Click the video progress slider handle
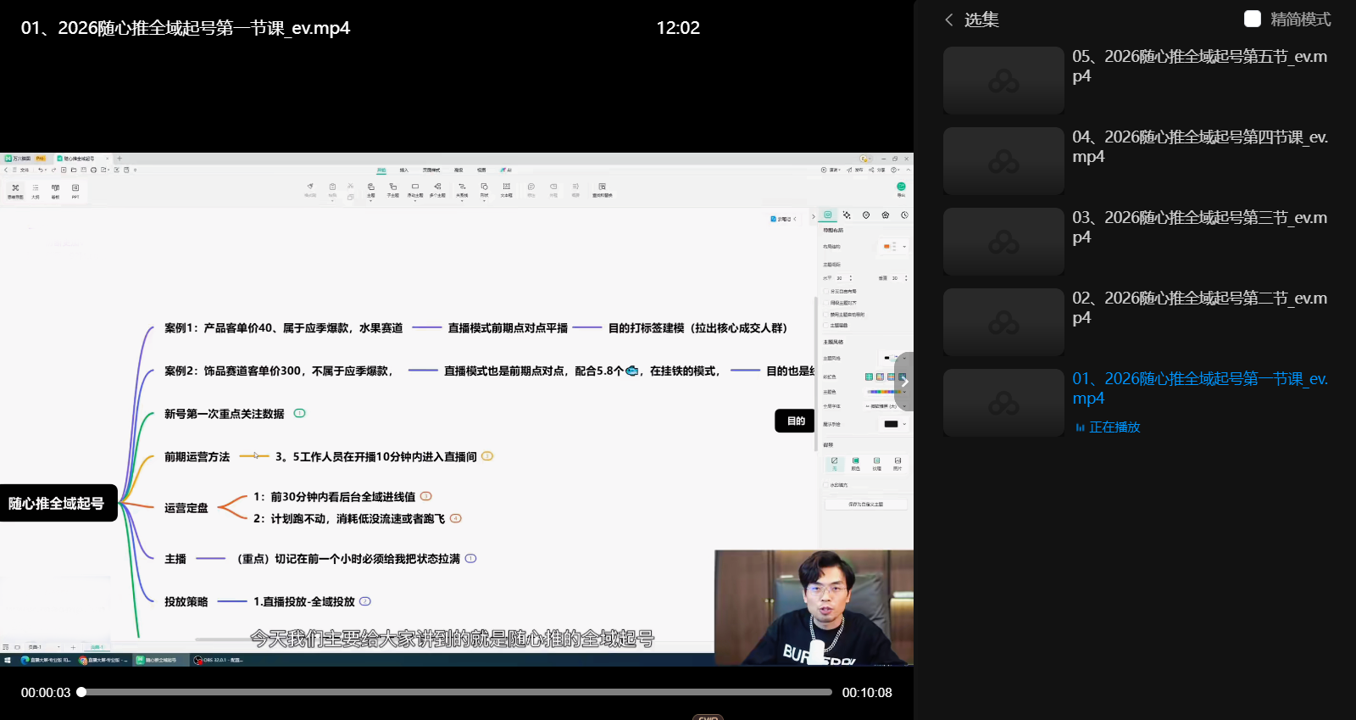The width and height of the screenshot is (1356, 720). tap(81, 692)
